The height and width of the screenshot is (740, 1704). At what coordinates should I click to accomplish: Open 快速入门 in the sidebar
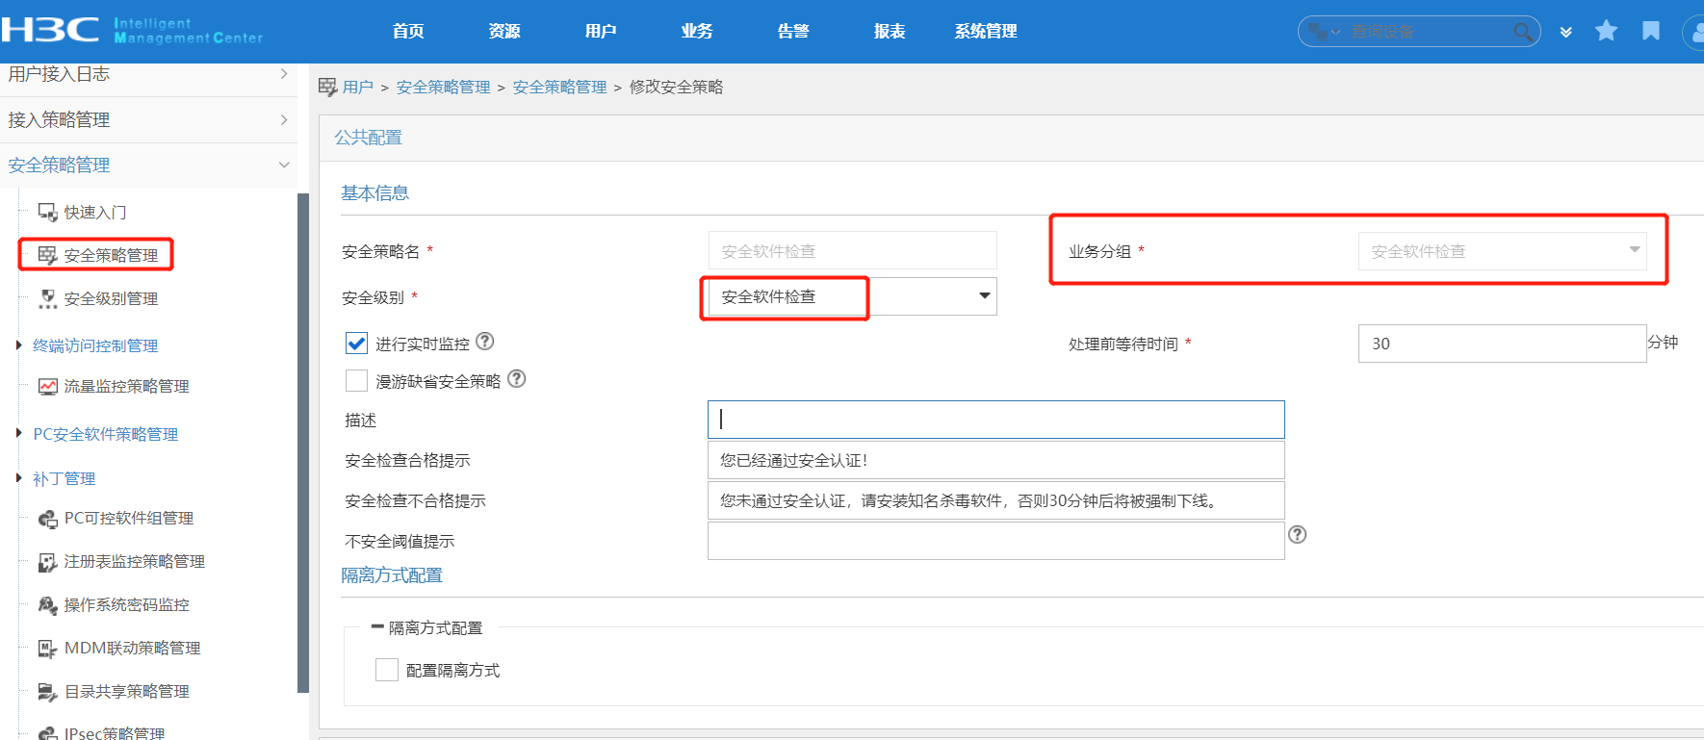(x=94, y=212)
